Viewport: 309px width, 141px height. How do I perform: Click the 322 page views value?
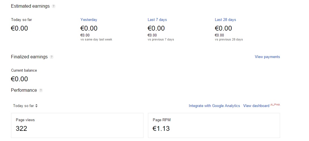(x=22, y=129)
